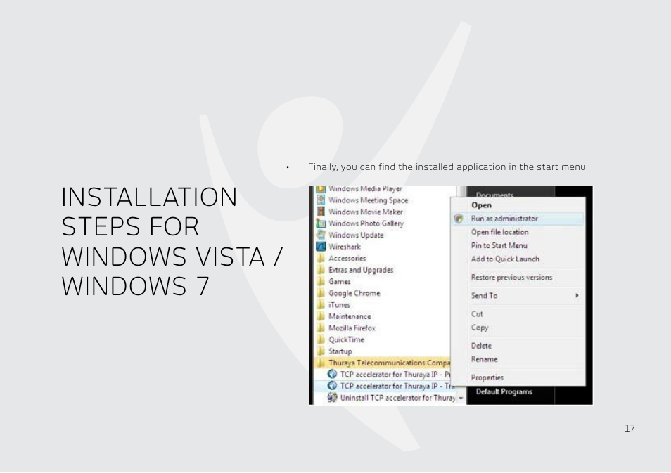Screen dimensions: 671x473
Task: Expand the QuickTime folder label
Action: 347,339
